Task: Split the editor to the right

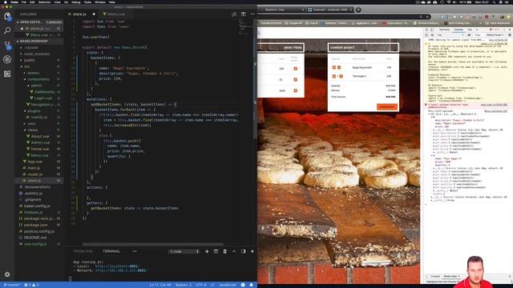Action: point(243,14)
